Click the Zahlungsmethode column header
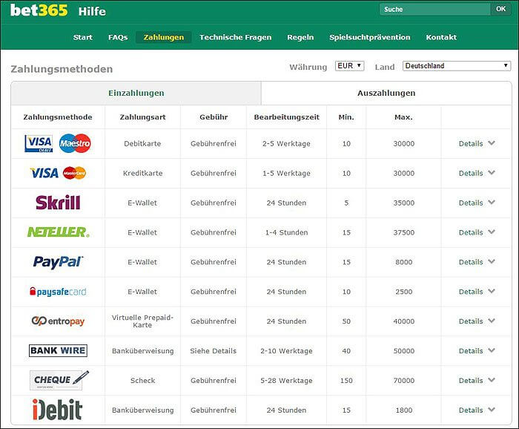Screen dimensions: 519x429 coord(58,117)
